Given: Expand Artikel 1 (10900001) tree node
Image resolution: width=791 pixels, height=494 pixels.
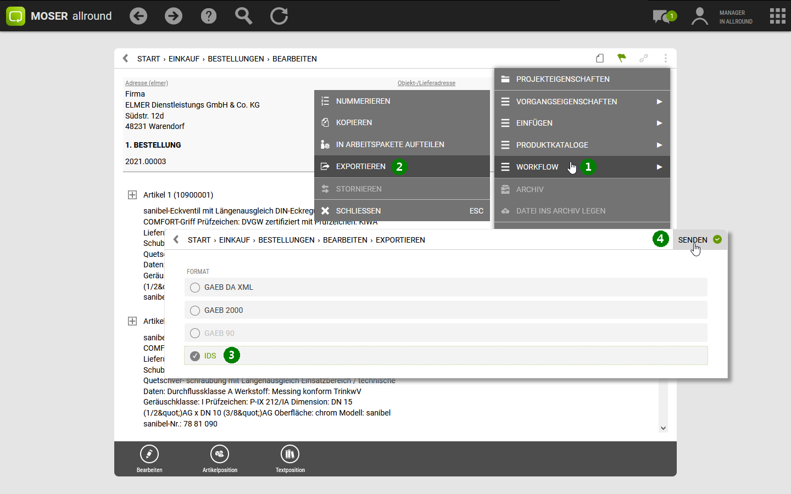Looking at the screenshot, I should pyautogui.click(x=132, y=195).
